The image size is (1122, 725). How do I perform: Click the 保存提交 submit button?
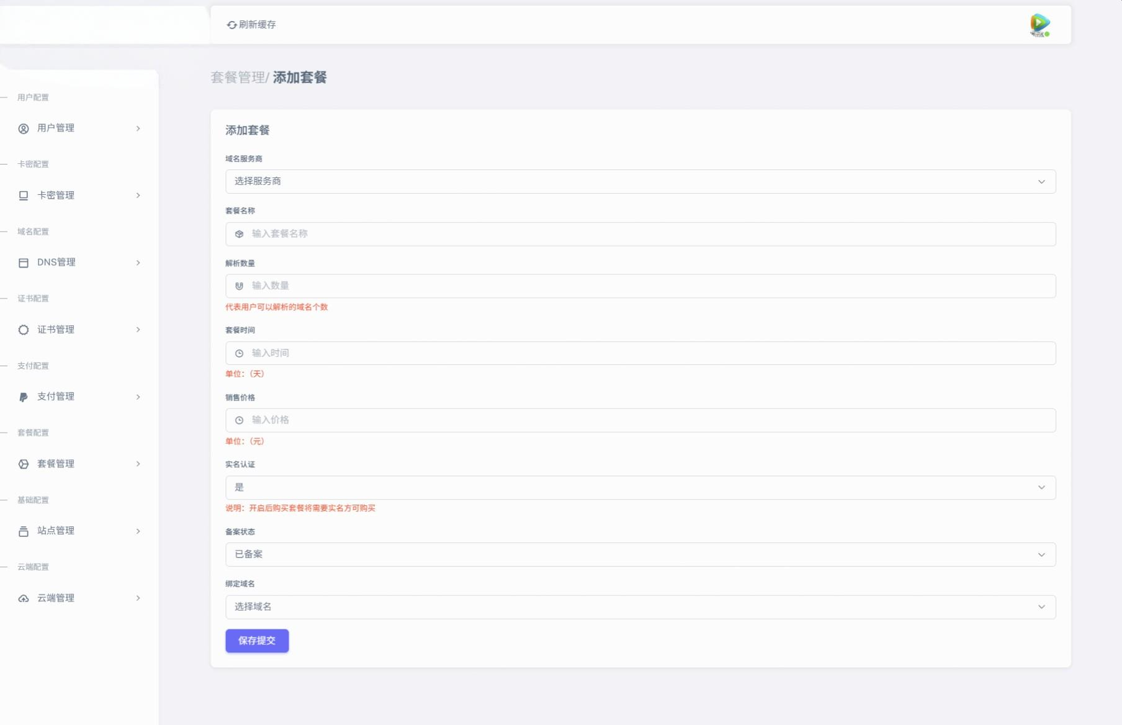point(257,641)
